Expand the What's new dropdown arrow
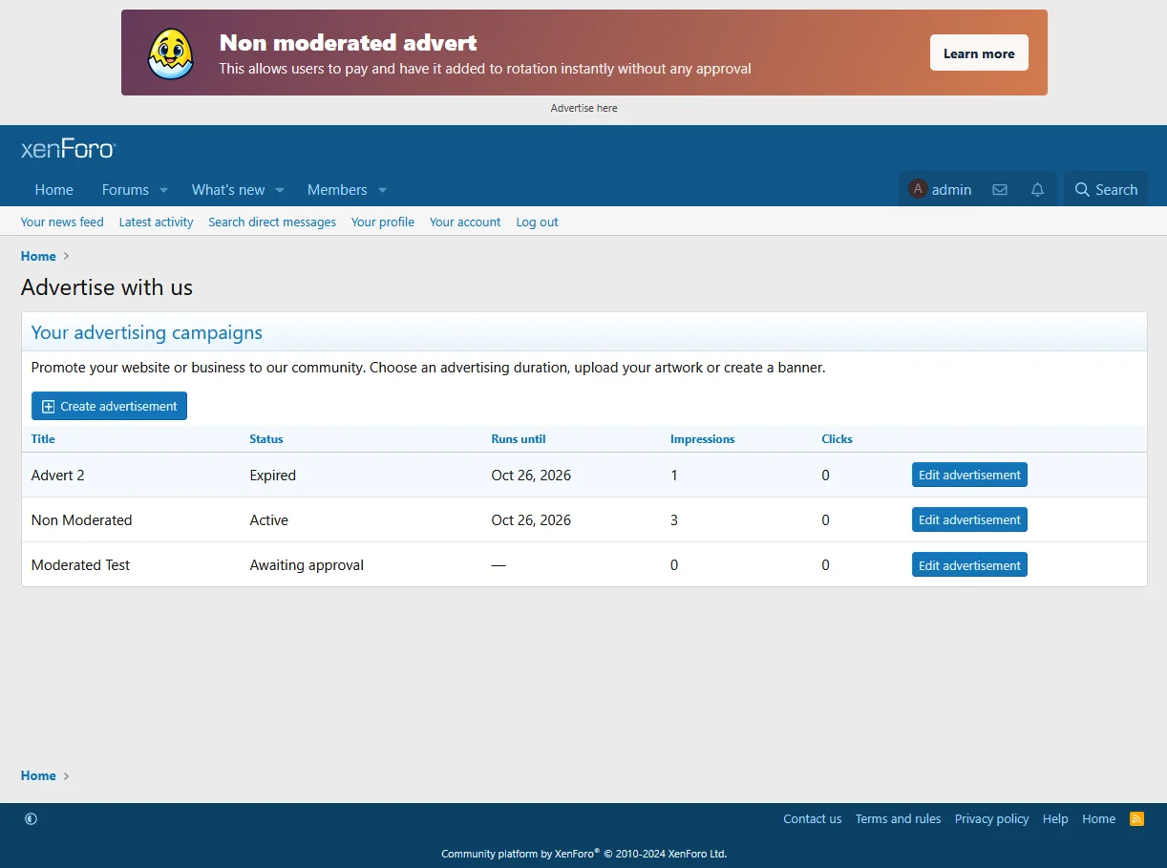Screen dimensions: 1167x868 pos(280,190)
